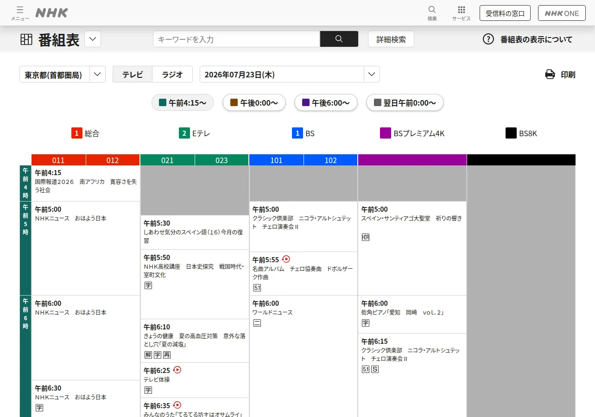
Task: Open スペイン・サンティアゴ大聖堂 祈りの響き program
Action: coord(412,248)
